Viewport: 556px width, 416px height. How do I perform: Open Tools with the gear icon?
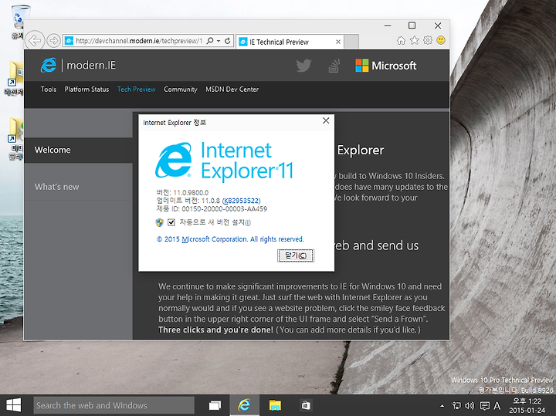click(428, 40)
